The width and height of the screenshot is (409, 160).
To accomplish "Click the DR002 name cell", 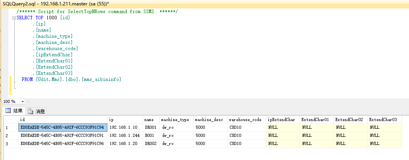I will (x=151, y=143).
